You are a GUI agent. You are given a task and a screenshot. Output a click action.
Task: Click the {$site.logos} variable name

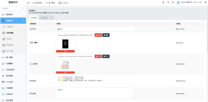click(180, 64)
